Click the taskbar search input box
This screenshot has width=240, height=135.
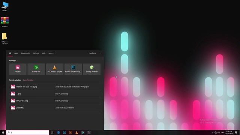(27, 132)
